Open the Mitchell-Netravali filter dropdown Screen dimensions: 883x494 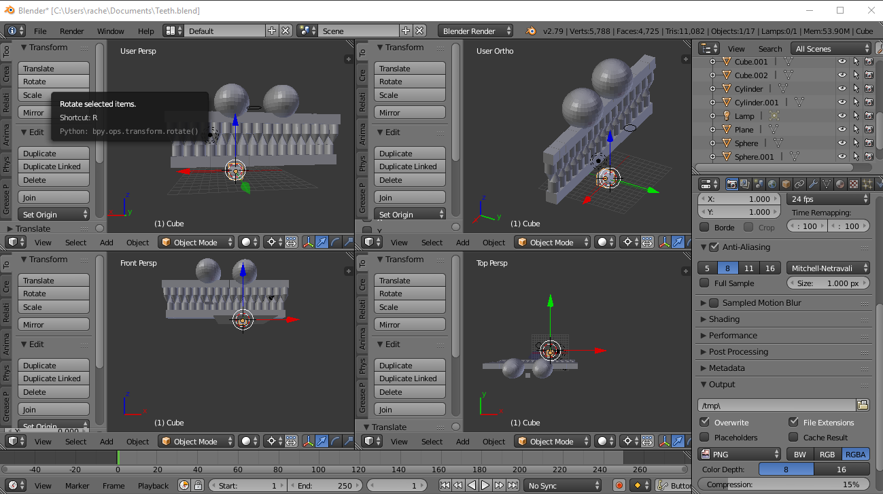[828, 268]
